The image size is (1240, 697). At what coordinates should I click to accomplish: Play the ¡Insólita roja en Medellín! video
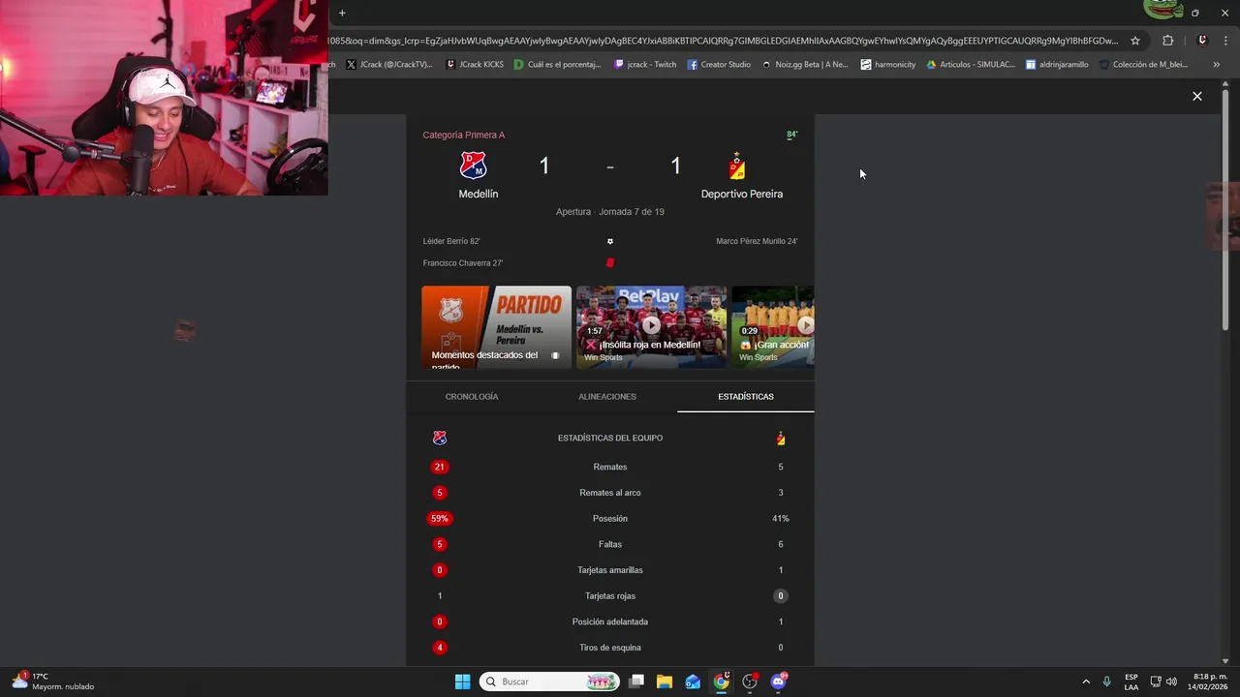(x=651, y=327)
